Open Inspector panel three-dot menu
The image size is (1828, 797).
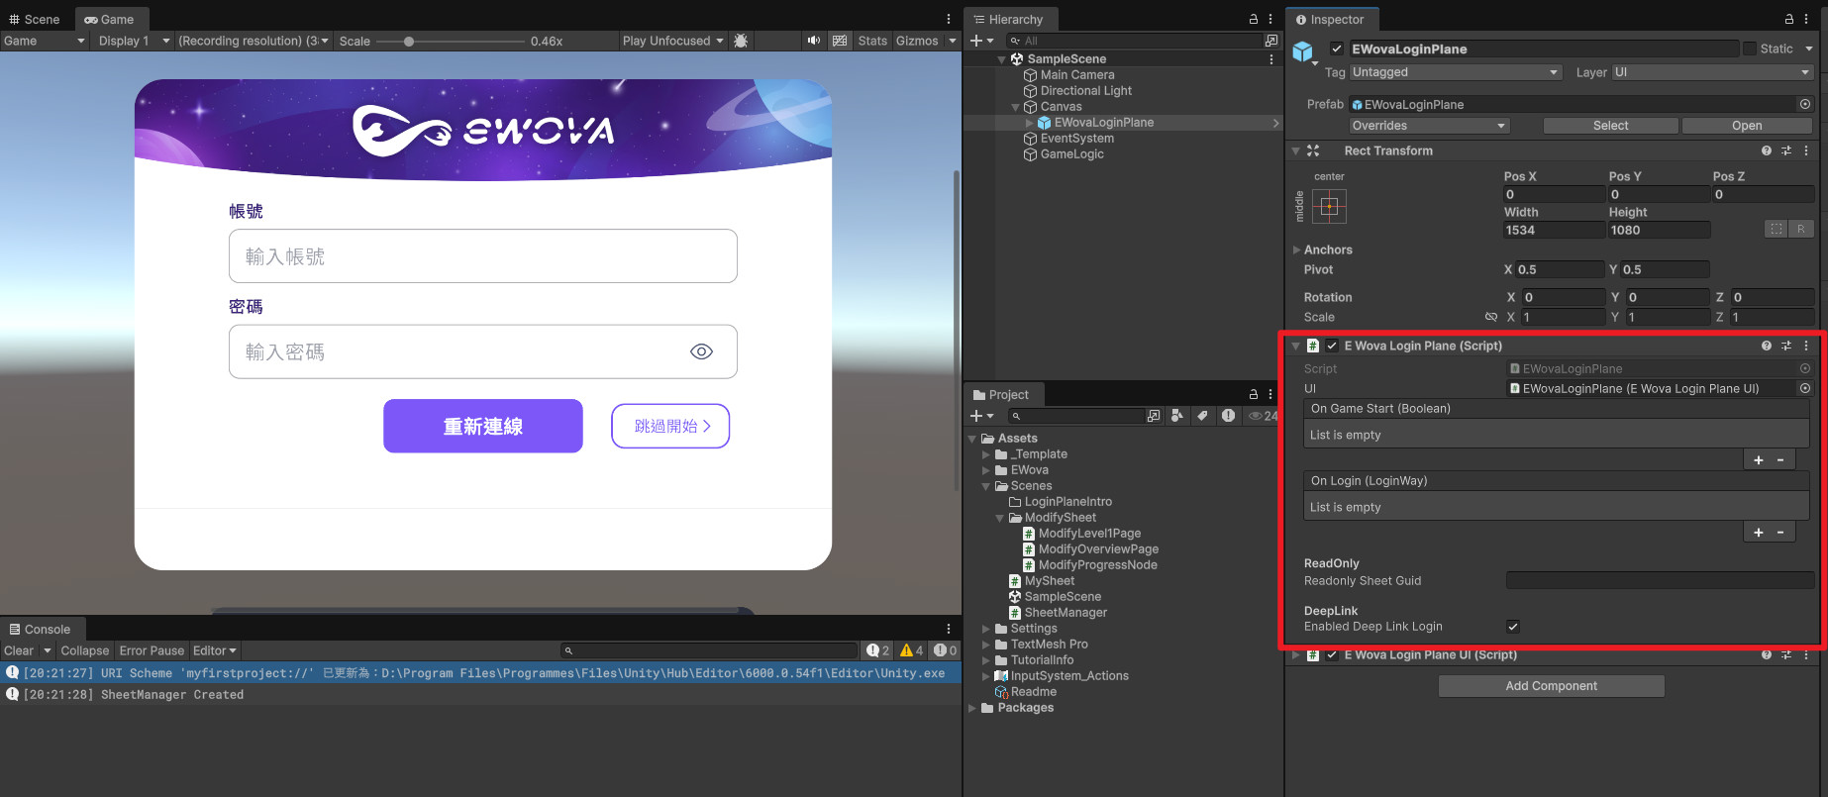click(1806, 19)
